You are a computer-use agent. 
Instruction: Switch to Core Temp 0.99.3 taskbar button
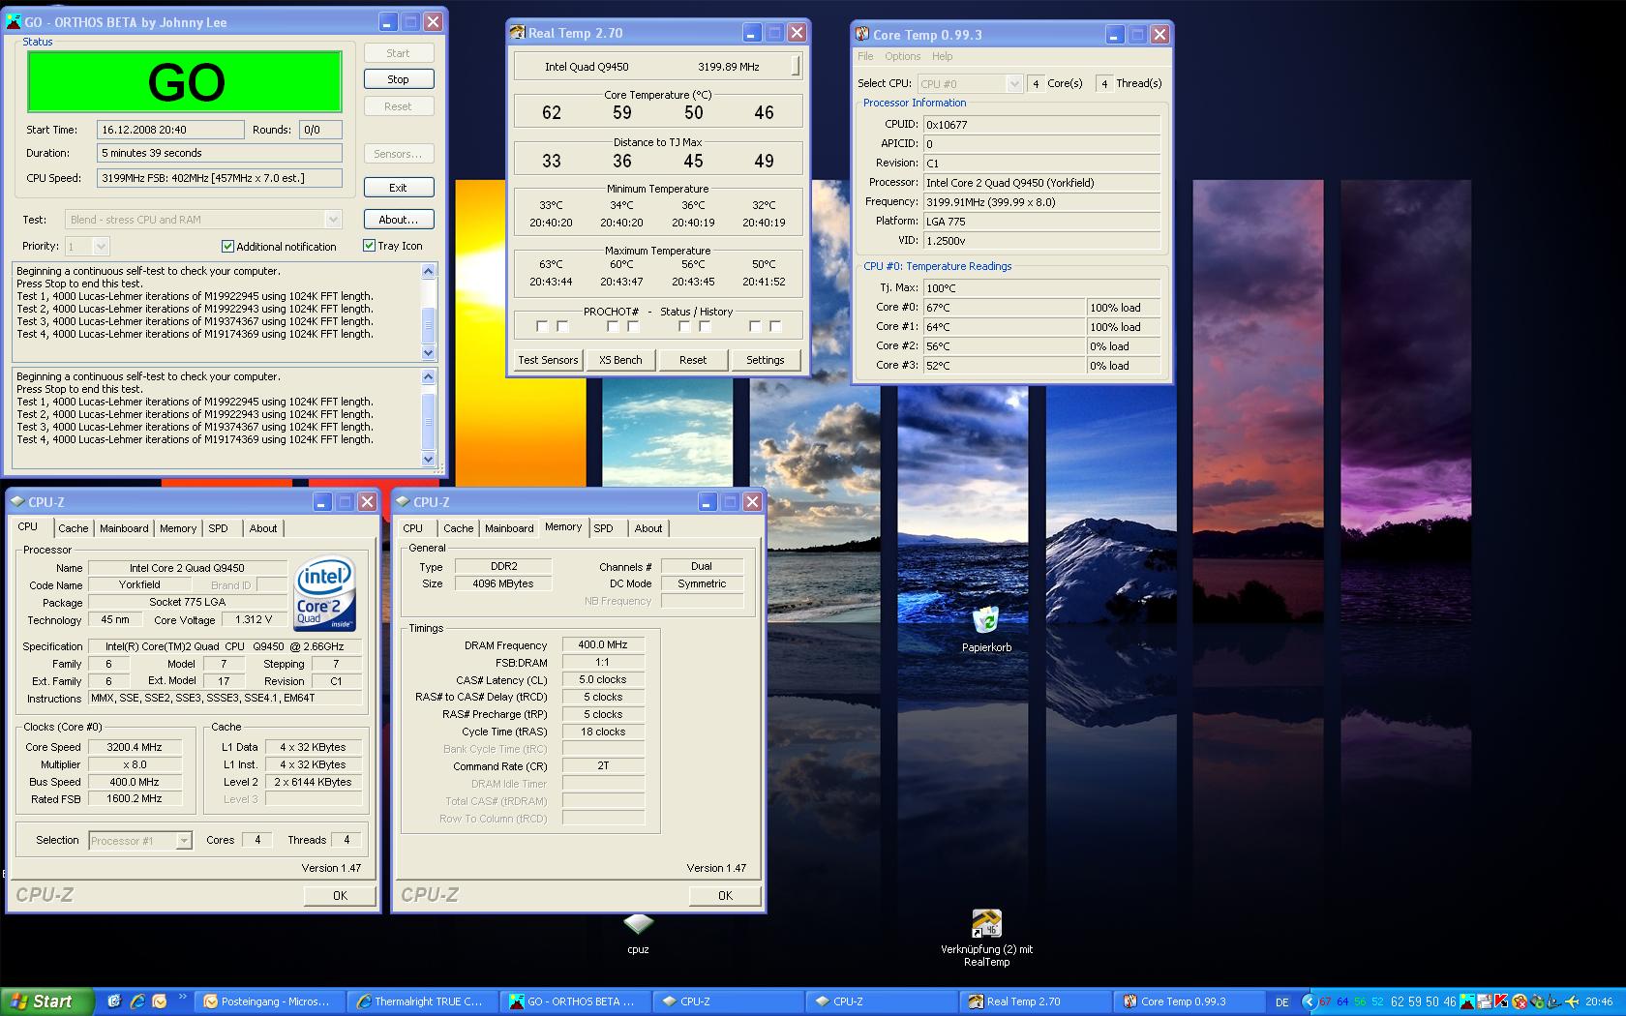1189,1001
